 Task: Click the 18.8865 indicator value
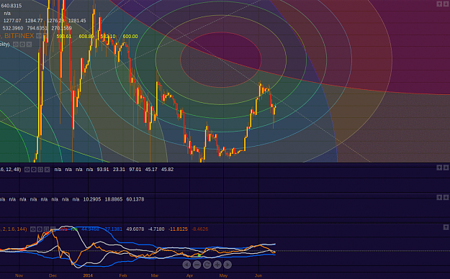point(114,199)
